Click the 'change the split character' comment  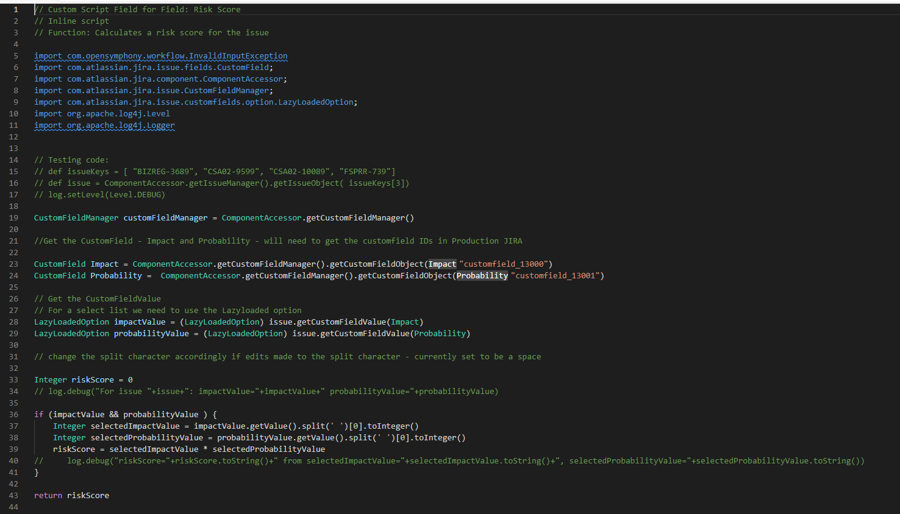288,357
